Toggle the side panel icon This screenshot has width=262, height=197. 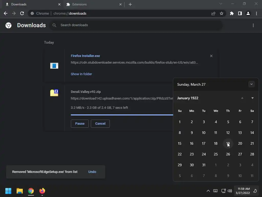[x=240, y=13]
